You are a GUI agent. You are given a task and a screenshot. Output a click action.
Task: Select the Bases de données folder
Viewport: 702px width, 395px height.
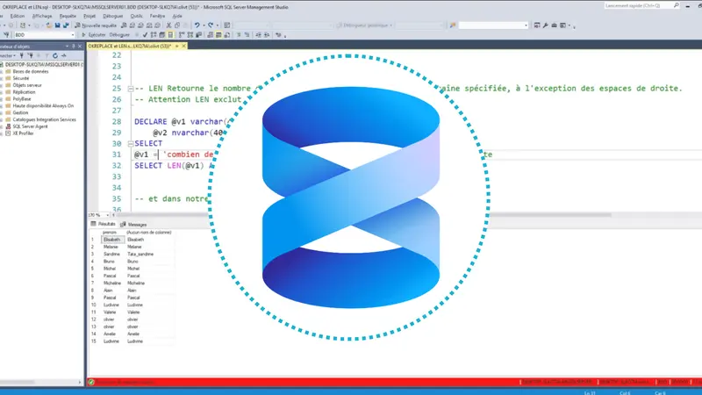tap(31, 72)
